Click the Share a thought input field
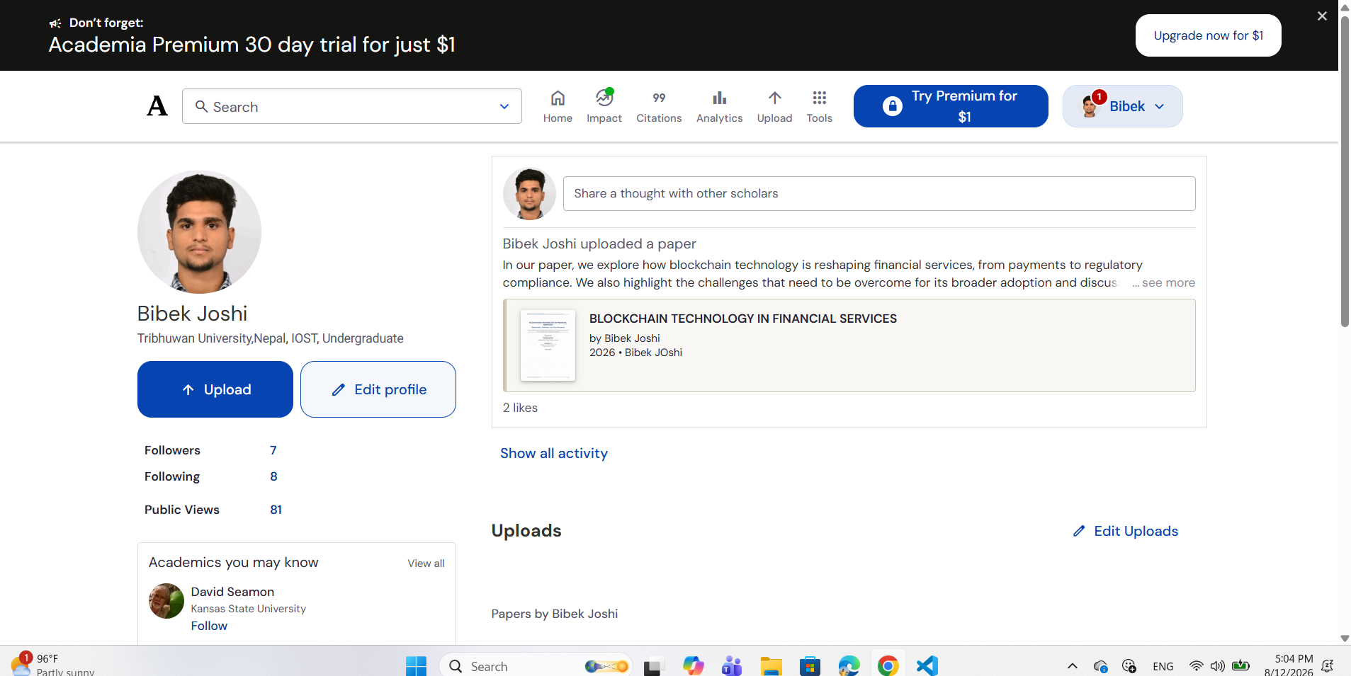The image size is (1351, 676). [879, 193]
